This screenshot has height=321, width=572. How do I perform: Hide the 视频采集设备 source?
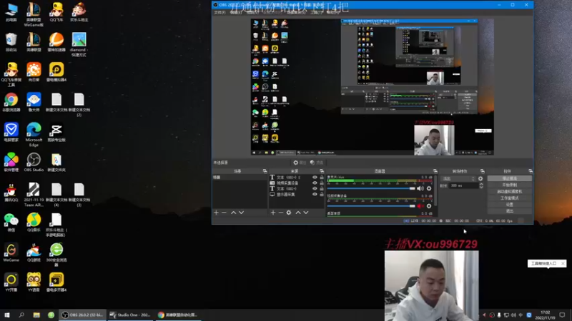315,183
